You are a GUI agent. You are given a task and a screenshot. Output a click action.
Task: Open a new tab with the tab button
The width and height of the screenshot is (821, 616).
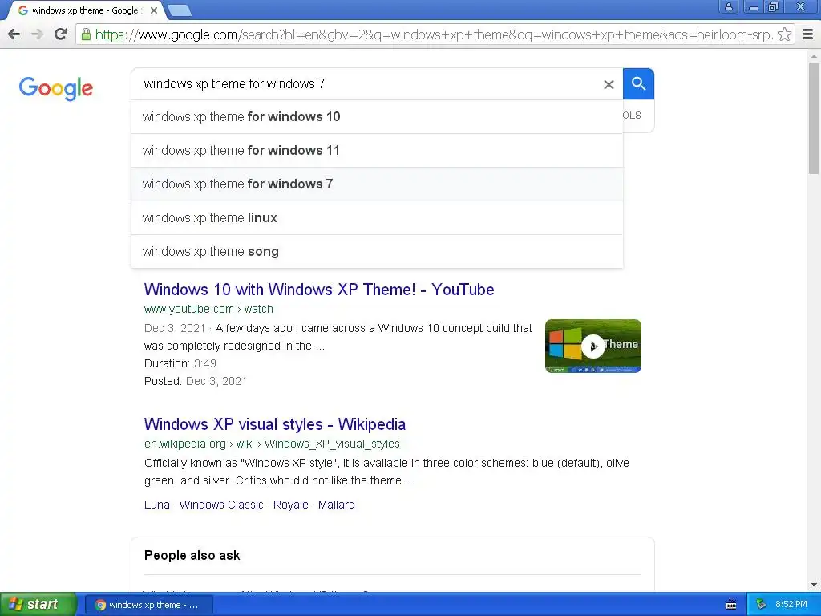pyautogui.click(x=179, y=10)
